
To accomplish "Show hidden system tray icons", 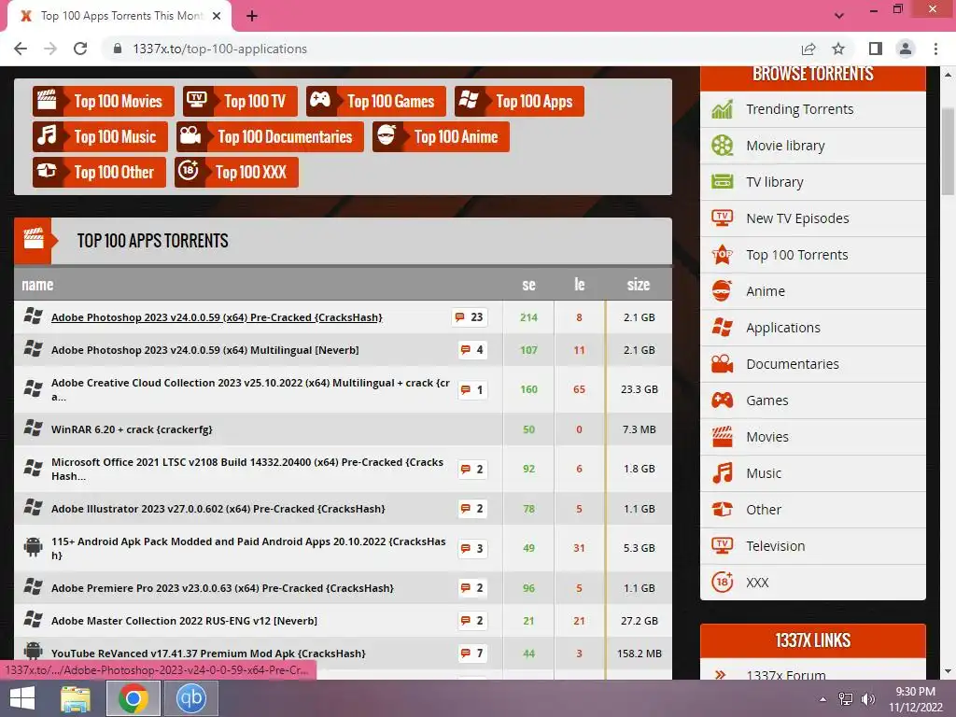I will pos(823,699).
